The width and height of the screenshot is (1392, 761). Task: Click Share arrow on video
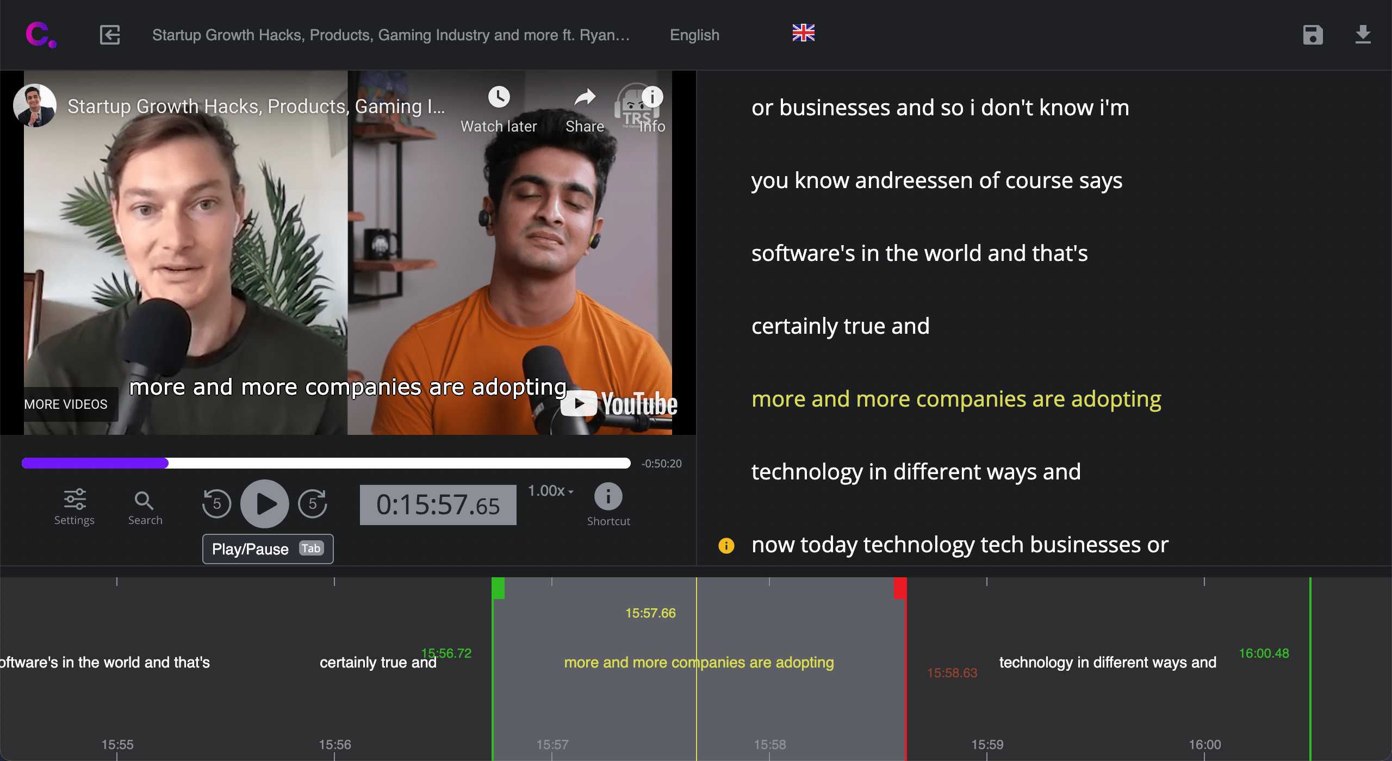pyautogui.click(x=585, y=98)
